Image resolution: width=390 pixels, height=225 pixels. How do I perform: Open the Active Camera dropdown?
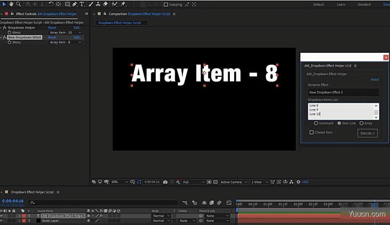click(x=234, y=182)
